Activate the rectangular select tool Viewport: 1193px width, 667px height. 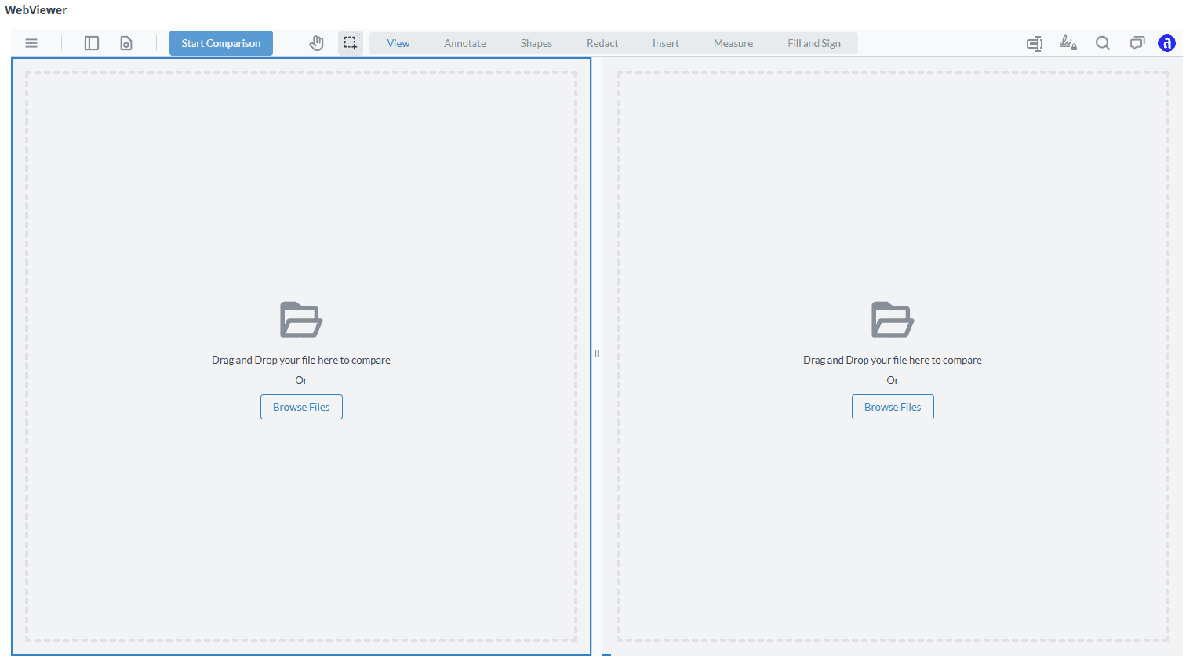350,43
